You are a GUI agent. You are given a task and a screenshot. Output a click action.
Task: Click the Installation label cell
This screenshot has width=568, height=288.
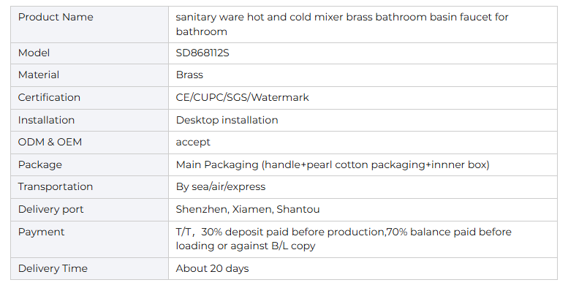coord(89,121)
